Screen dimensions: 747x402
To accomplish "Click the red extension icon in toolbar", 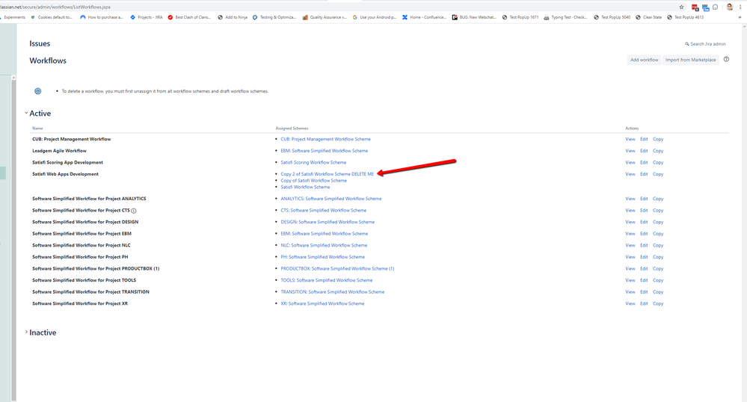I will click(695, 7).
